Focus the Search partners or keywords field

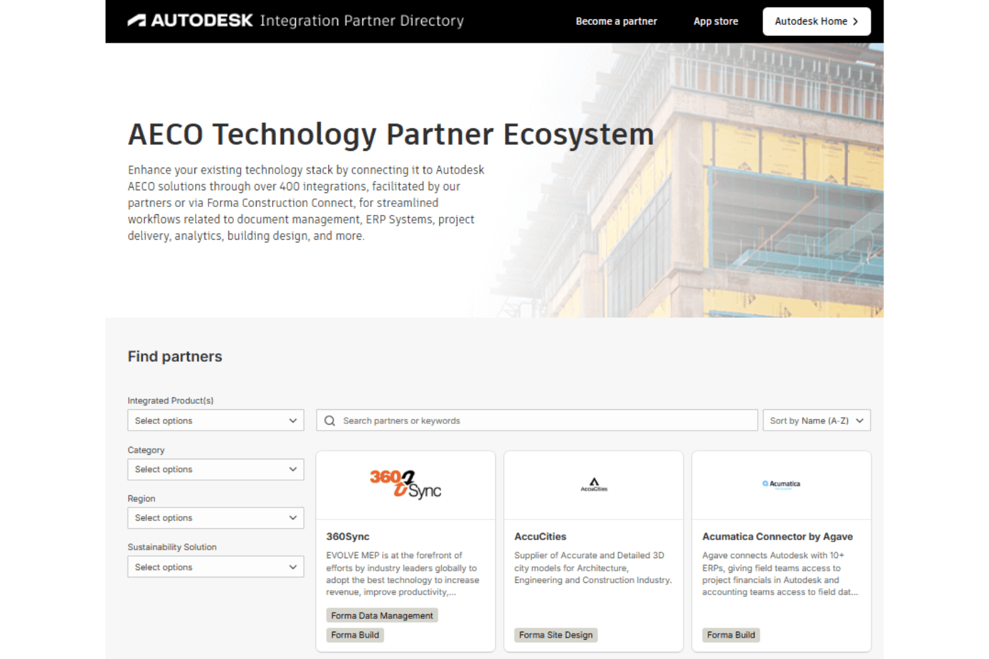[x=537, y=421]
